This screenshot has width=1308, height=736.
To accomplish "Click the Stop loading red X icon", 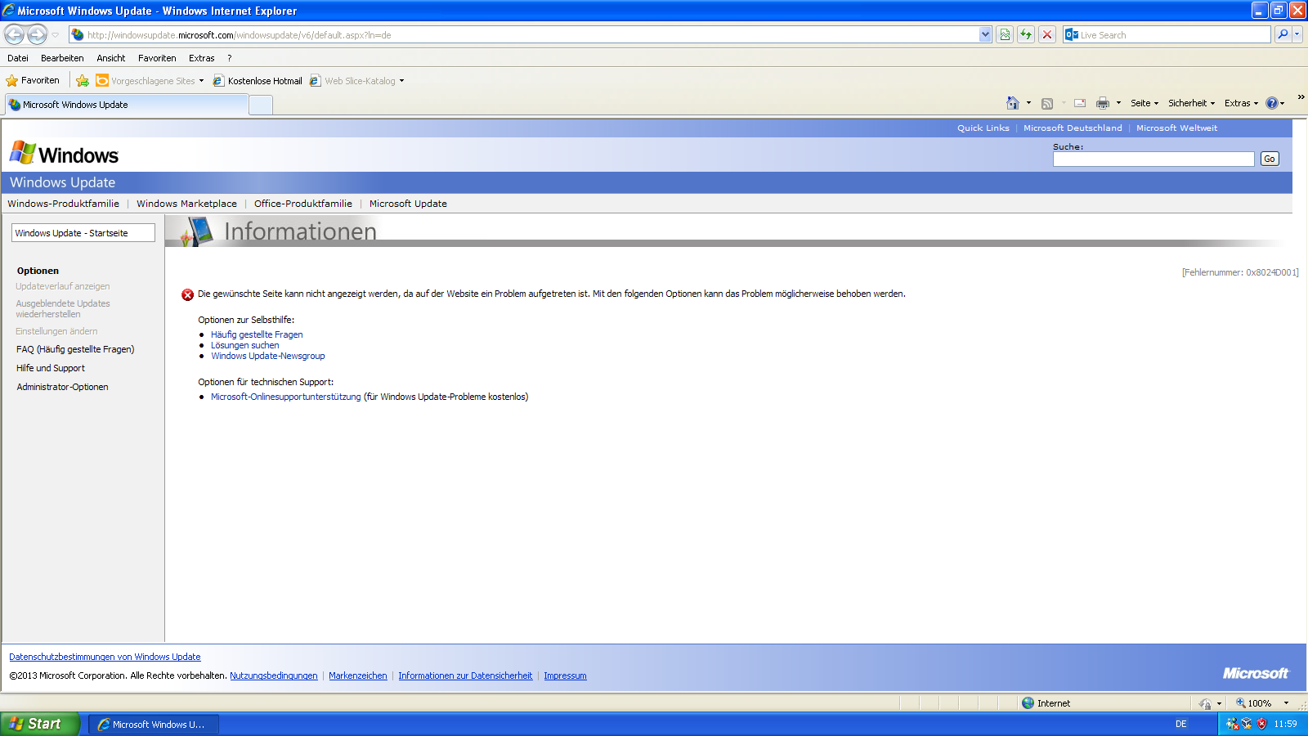I will click(1047, 34).
